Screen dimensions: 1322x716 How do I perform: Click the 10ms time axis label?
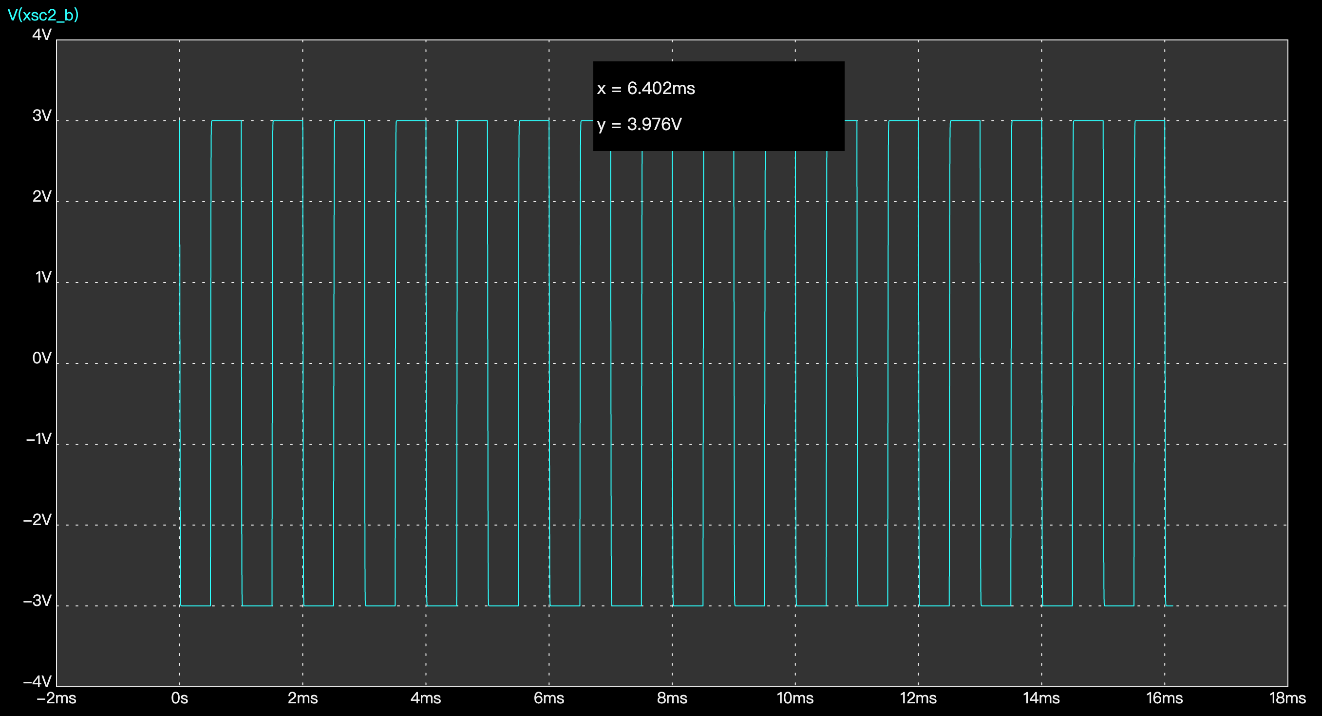pyautogui.click(x=795, y=698)
